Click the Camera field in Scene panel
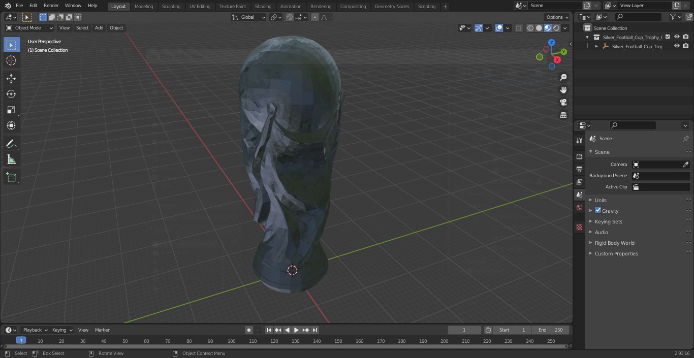This screenshot has width=694, height=358. (x=660, y=165)
